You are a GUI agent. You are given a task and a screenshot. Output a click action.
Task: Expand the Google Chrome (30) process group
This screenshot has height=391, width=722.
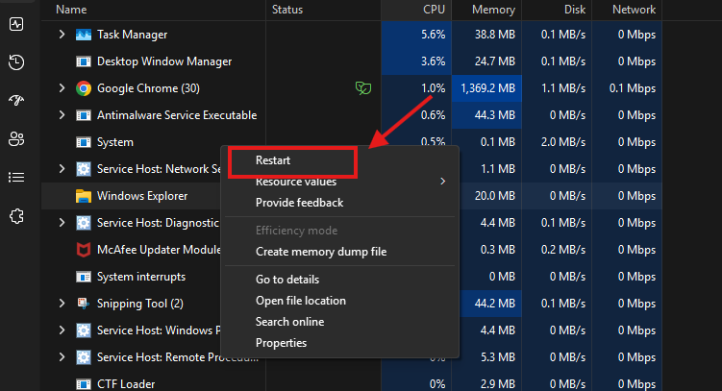(62, 88)
